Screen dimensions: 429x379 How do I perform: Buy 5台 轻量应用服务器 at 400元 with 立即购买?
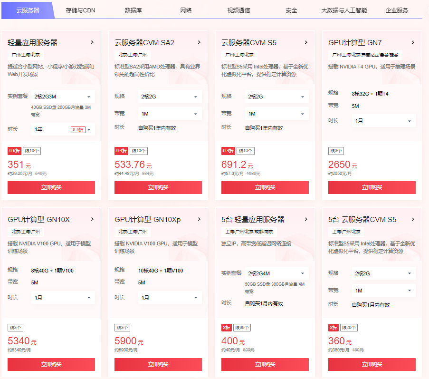[265, 364]
